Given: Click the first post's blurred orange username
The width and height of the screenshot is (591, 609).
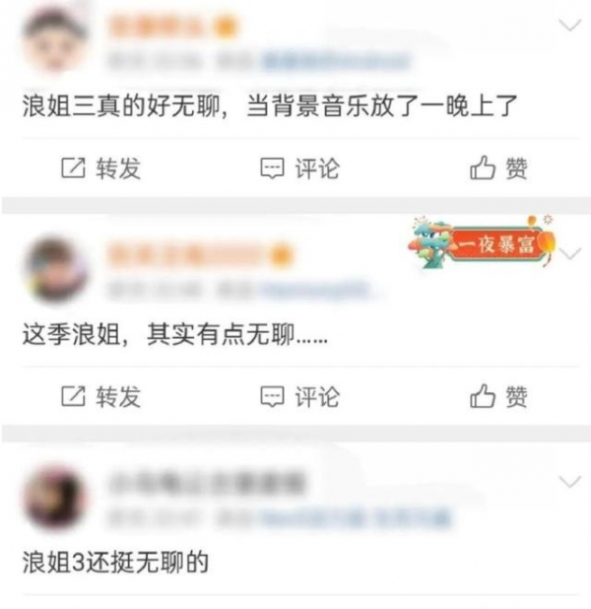Looking at the screenshot, I should [x=156, y=28].
